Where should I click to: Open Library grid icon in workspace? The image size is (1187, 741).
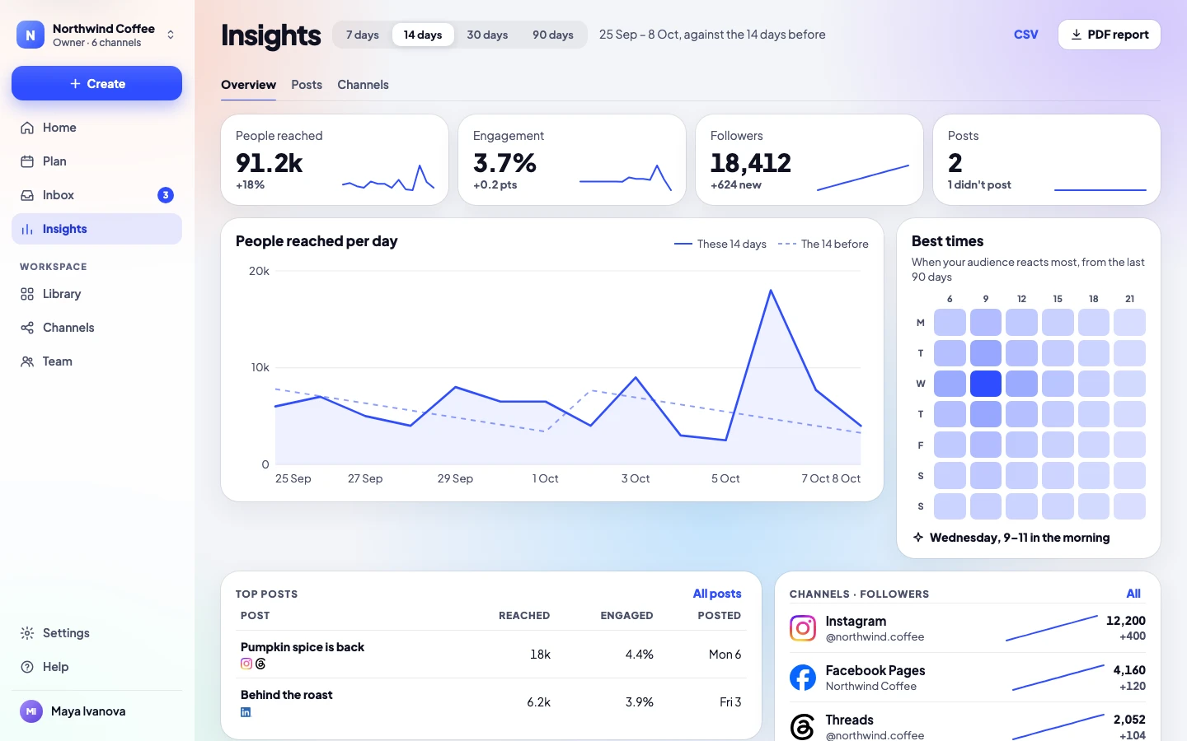click(27, 294)
